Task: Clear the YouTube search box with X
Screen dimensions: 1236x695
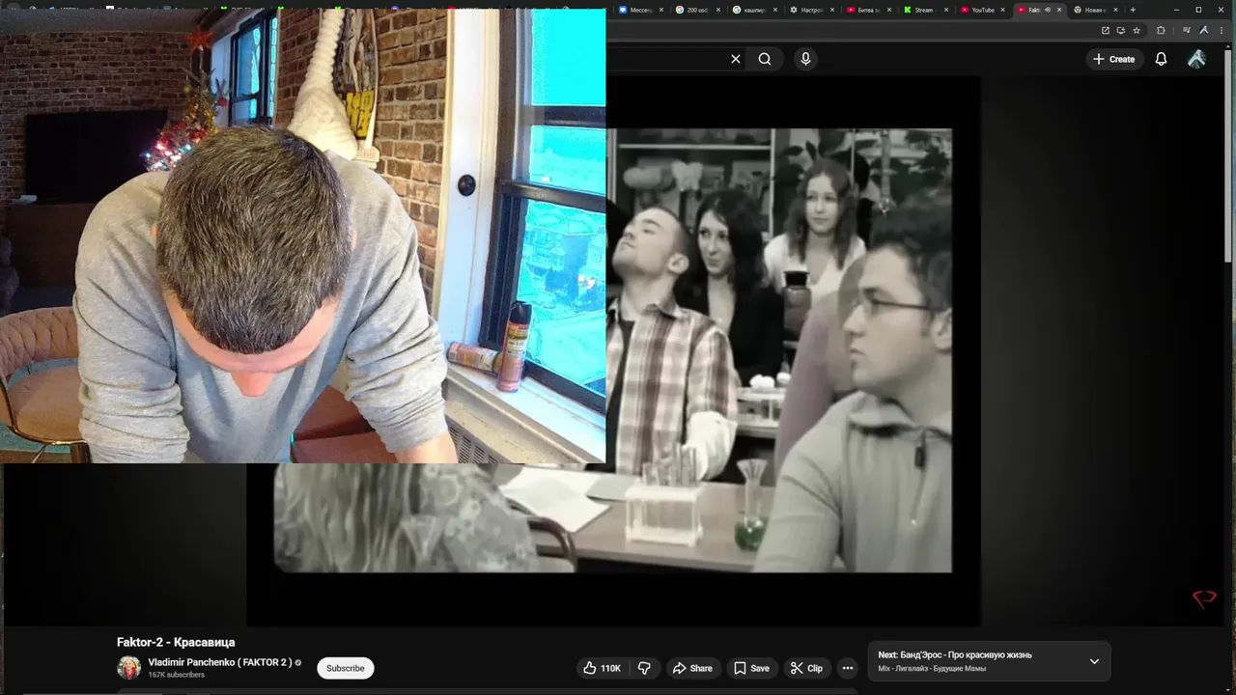Action: pos(736,59)
